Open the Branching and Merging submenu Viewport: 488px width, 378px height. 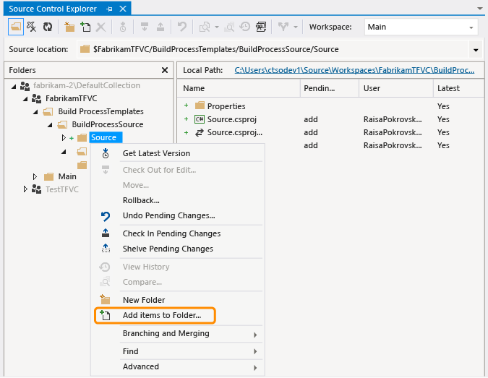click(177, 333)
